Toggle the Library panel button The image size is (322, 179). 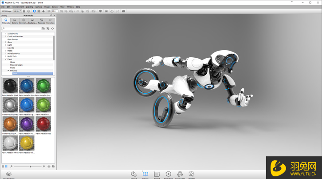coord(145,174)
